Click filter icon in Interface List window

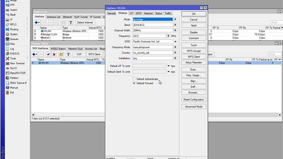[x=71, y=23]
